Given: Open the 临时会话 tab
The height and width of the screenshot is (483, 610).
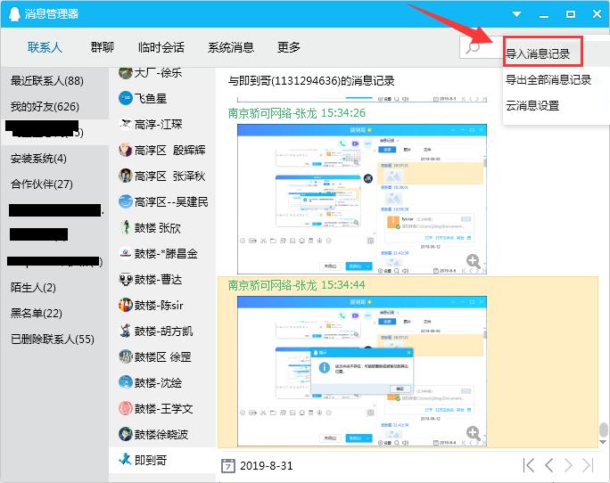Looking at the screenshot, I should pos(161,47).
